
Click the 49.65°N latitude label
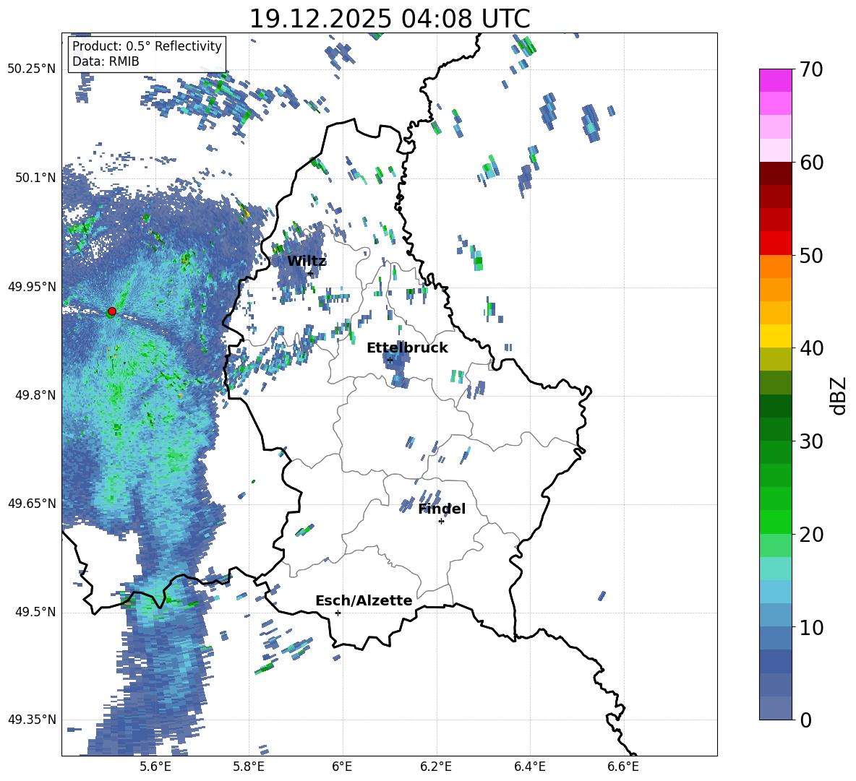pos(33,503)
